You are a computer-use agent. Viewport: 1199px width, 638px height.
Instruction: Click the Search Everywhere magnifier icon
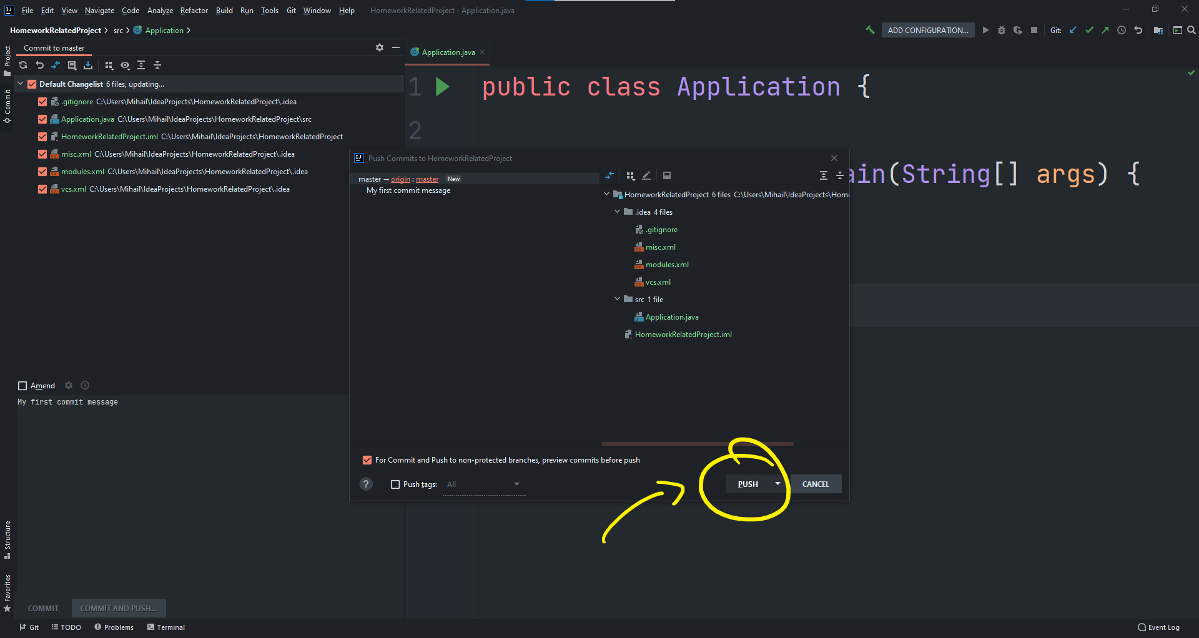pos(1192,30)
